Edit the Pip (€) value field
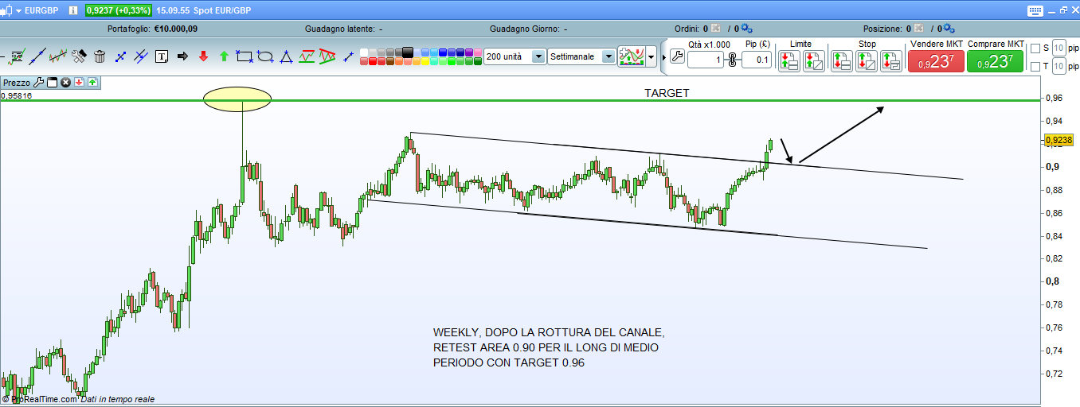The image size is (1080, 407). click(757, 60)
